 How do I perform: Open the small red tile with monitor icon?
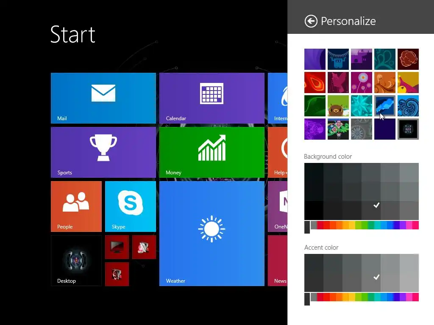click(x=117, y=247)
